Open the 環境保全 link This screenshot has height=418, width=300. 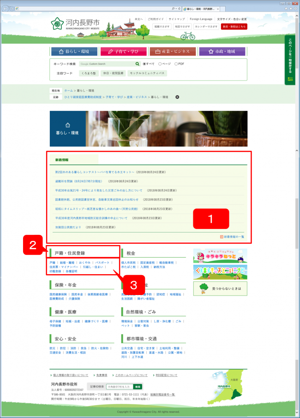click(x=127, y=321)
